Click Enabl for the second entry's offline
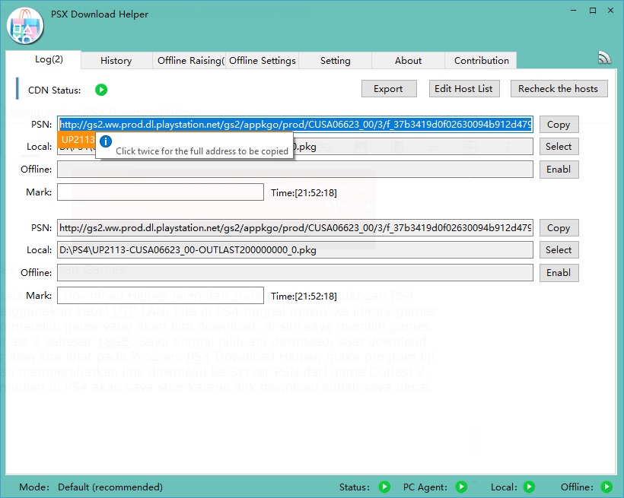The height and width of the screenshot is (498, 624). (x=559, y=273)
